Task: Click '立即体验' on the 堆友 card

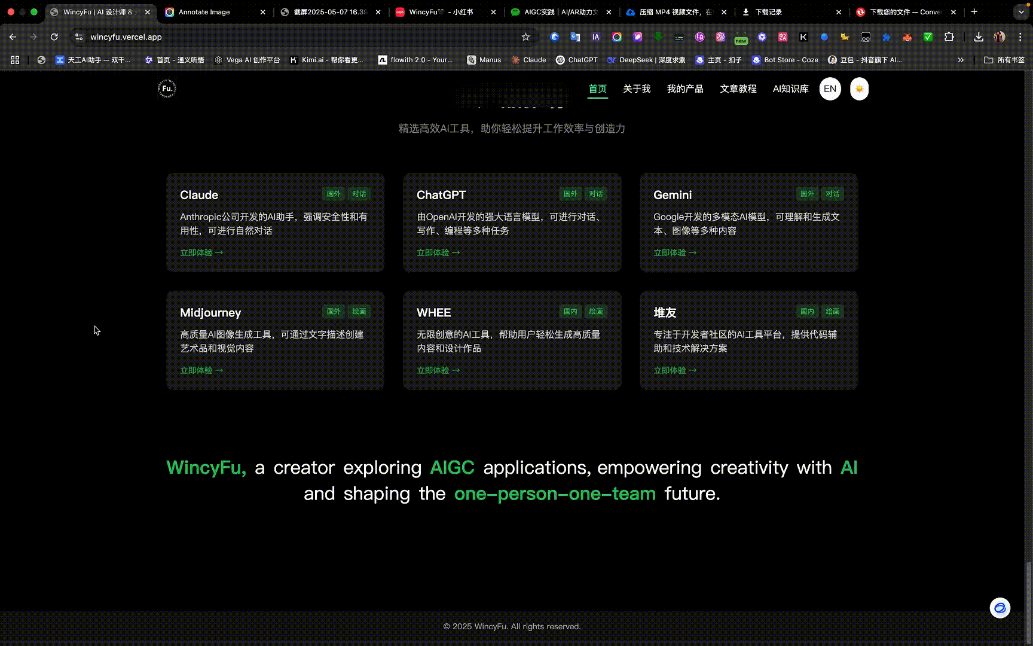Action: pyautogui.click(x=675, y=370)
